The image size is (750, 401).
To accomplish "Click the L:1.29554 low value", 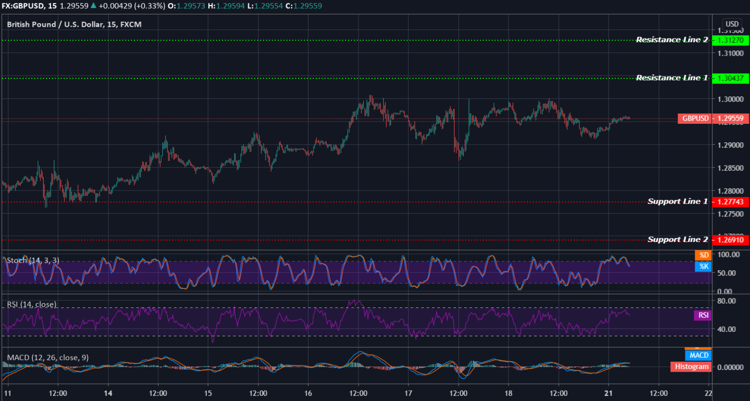I will coord(264,6).
